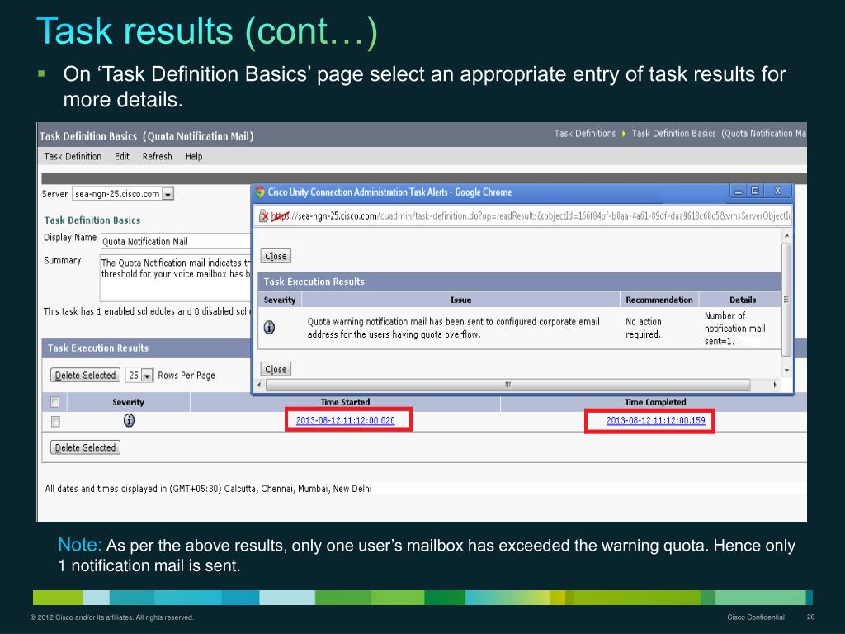
Task: Click the Details column header
Action: (743, 300)
